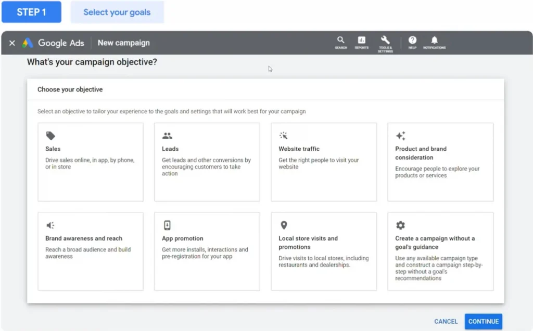
Task: Click the STEP 1 button
Action: [x=31, y=12]
